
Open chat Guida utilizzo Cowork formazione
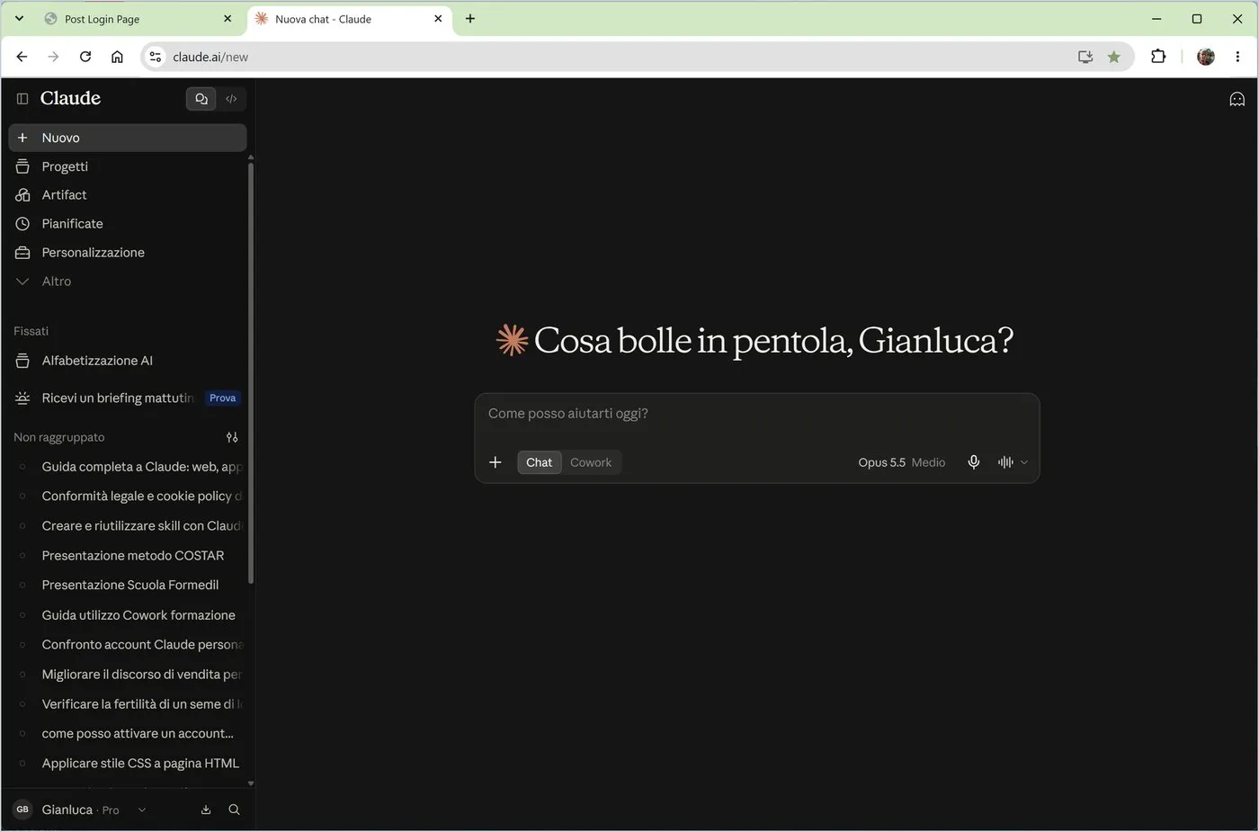(128, 615)
